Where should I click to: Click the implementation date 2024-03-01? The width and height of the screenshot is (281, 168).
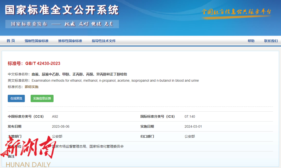click(x=193, y=127)
